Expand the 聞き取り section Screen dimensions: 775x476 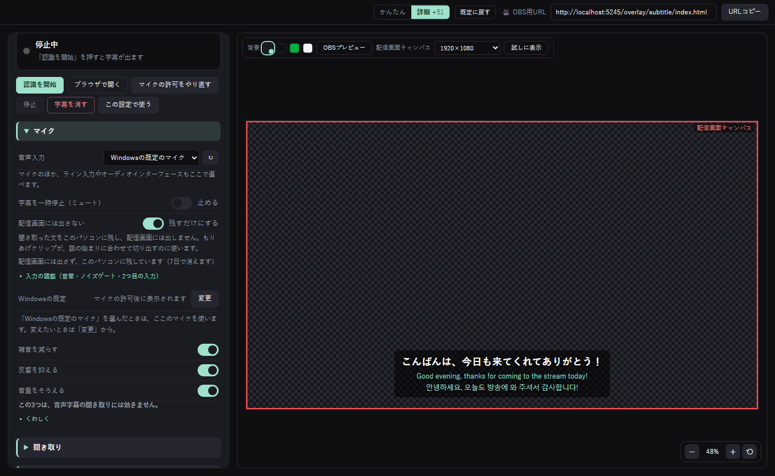click(x=118, y=447)
